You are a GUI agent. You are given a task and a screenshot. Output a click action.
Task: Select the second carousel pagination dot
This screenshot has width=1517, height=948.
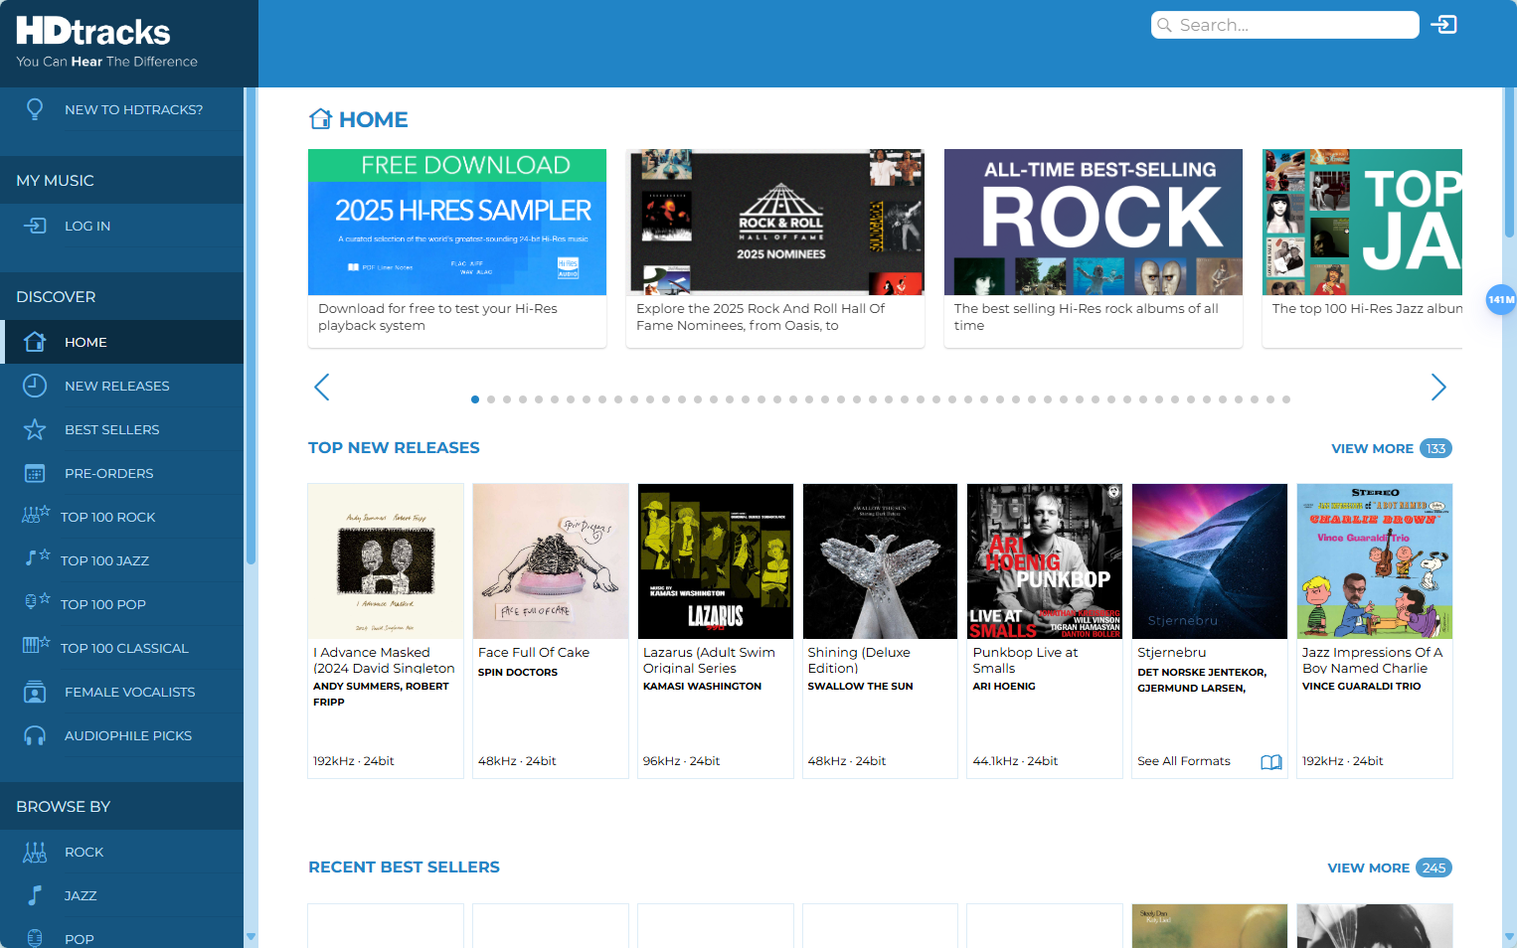[491, 399]
